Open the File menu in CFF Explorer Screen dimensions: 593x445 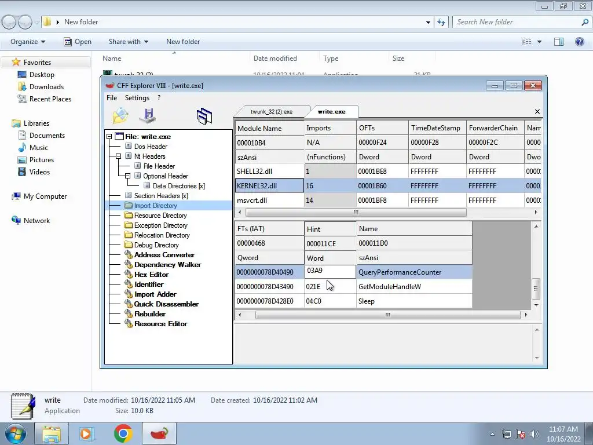pos(112,98)
